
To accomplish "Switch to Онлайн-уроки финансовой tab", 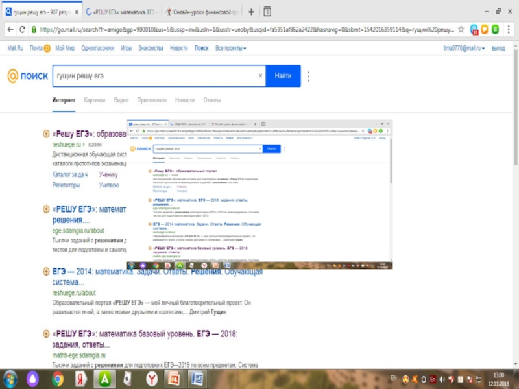I will pyautogui.click(x=202, y=12).
